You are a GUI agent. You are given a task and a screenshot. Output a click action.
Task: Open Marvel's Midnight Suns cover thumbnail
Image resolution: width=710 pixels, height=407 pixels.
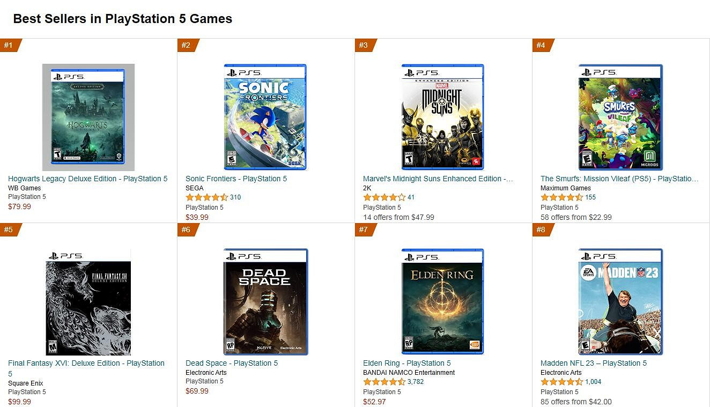pos(442,117)
